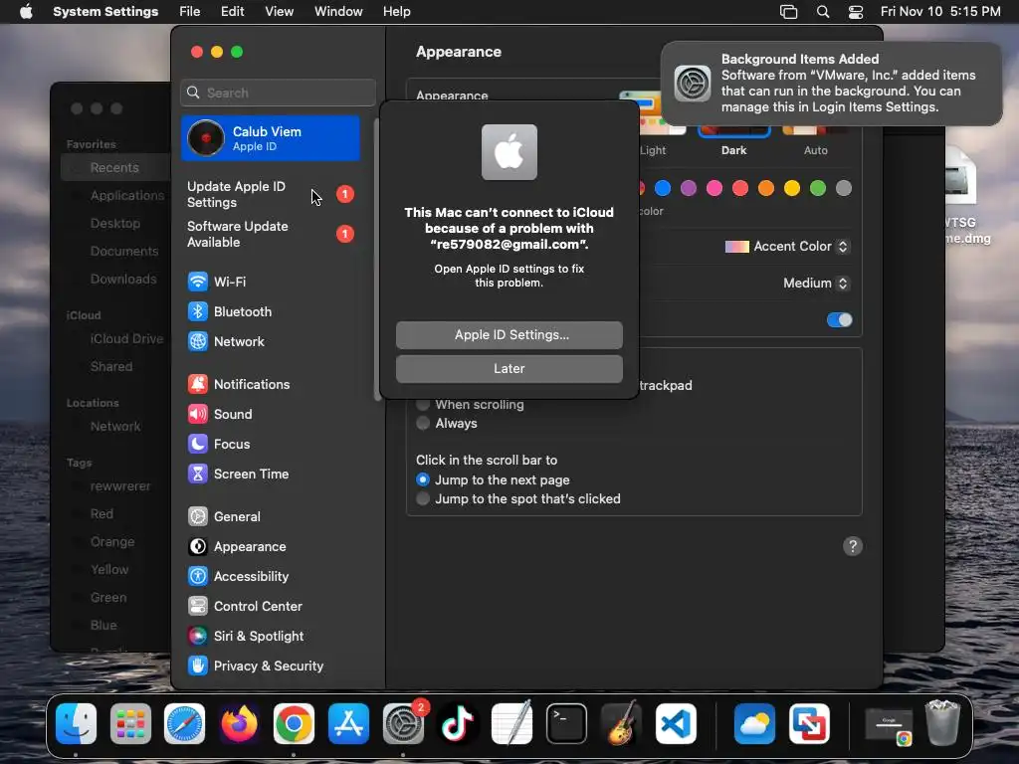Launch Terminal from the Dock
1019x764 pixels.
(566, 724)
